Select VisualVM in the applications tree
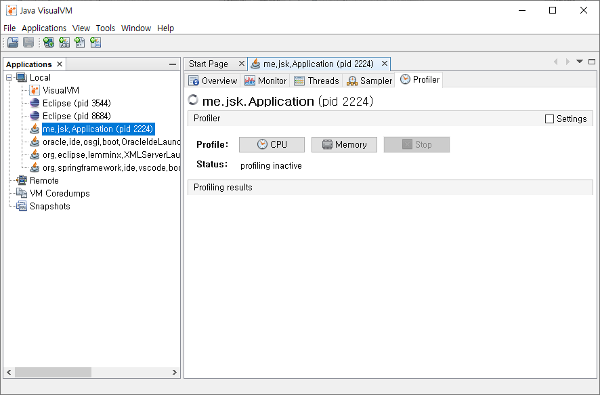 [61, 91]
